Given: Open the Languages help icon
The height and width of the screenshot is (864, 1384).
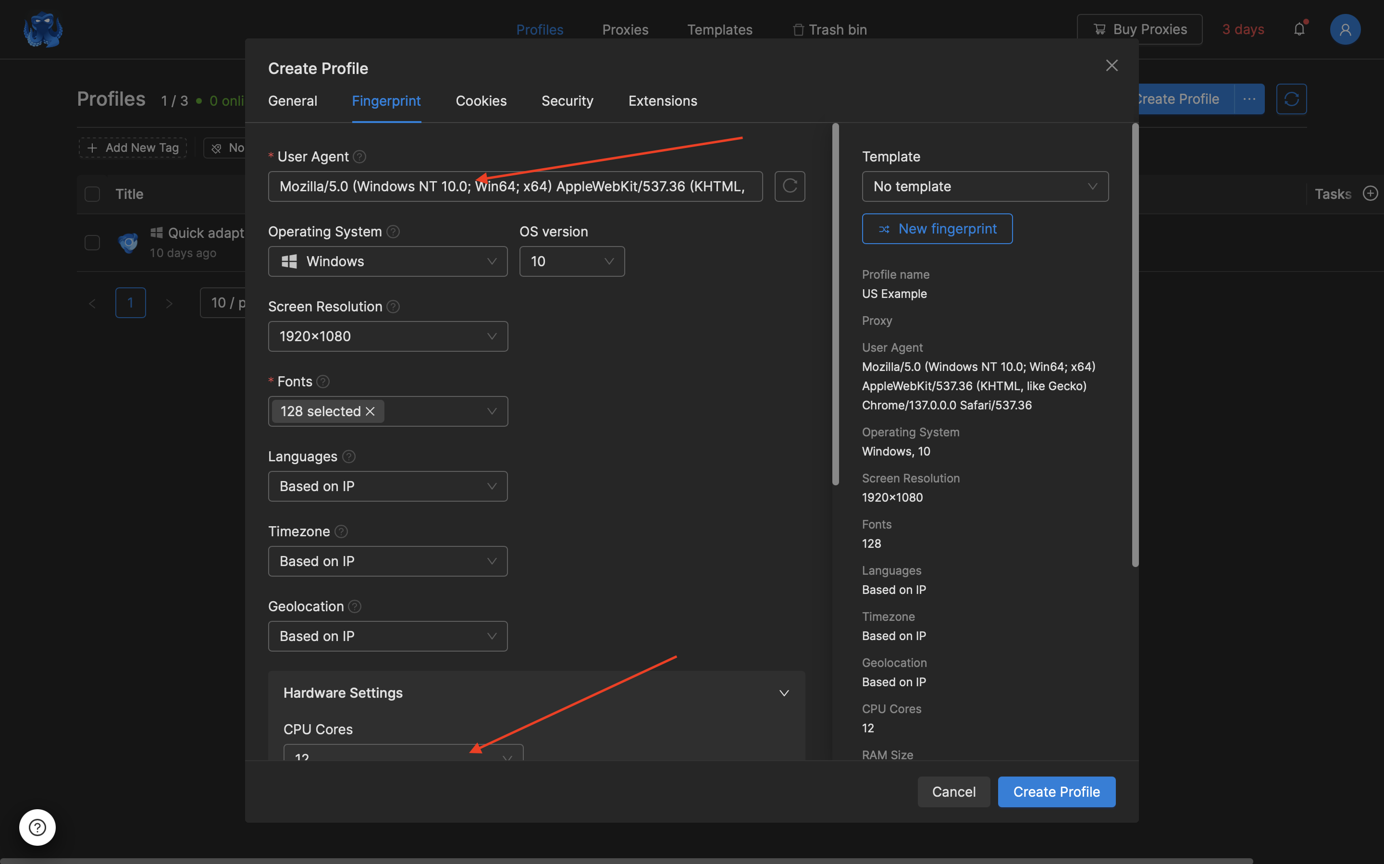Looking at the screenshot, I should pyautogui.click(x=348, y=457).
